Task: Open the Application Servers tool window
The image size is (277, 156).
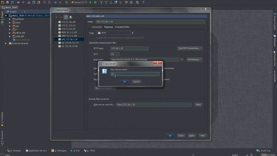Action: pos(36,151)
